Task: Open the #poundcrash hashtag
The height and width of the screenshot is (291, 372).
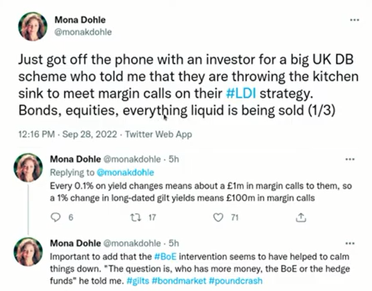Action: 236,281
